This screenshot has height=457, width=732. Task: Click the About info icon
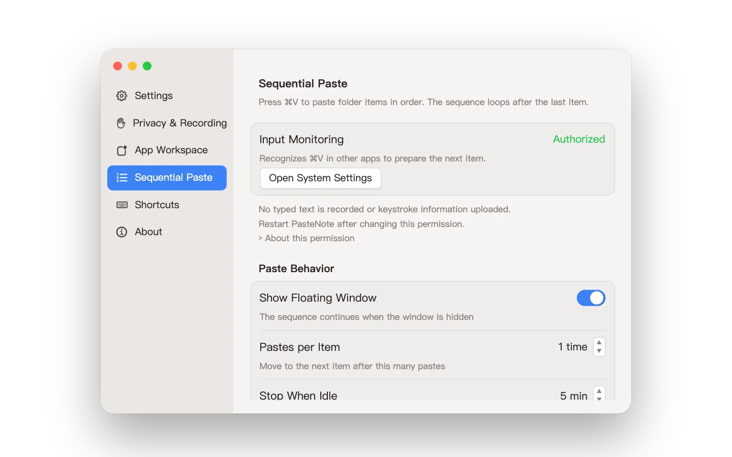121,232
